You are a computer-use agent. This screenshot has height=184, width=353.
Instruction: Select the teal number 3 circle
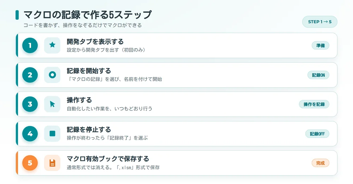point(30,104)
